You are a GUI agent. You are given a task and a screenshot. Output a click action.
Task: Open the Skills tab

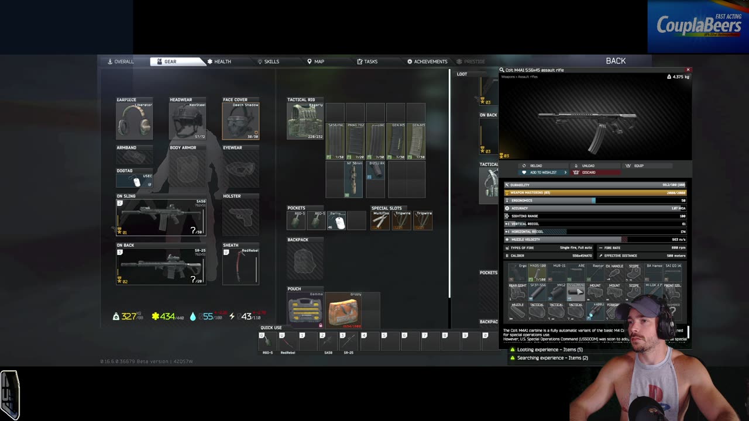coord(269,61)
